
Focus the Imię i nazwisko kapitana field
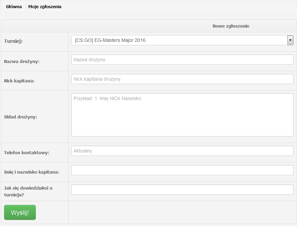pyautogui.click(x=182, y=170)
